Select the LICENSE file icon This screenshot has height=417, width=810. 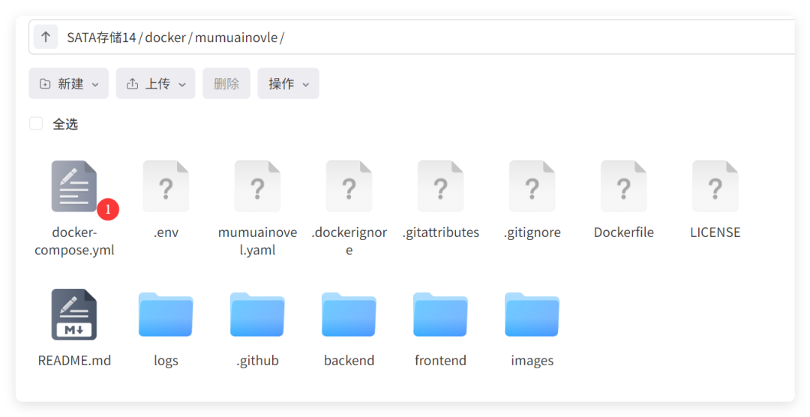tap(715, 186)
